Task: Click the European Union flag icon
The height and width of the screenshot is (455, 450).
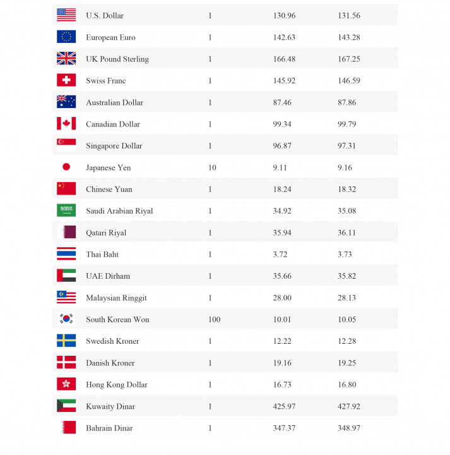Action: [x=66, y=37]
